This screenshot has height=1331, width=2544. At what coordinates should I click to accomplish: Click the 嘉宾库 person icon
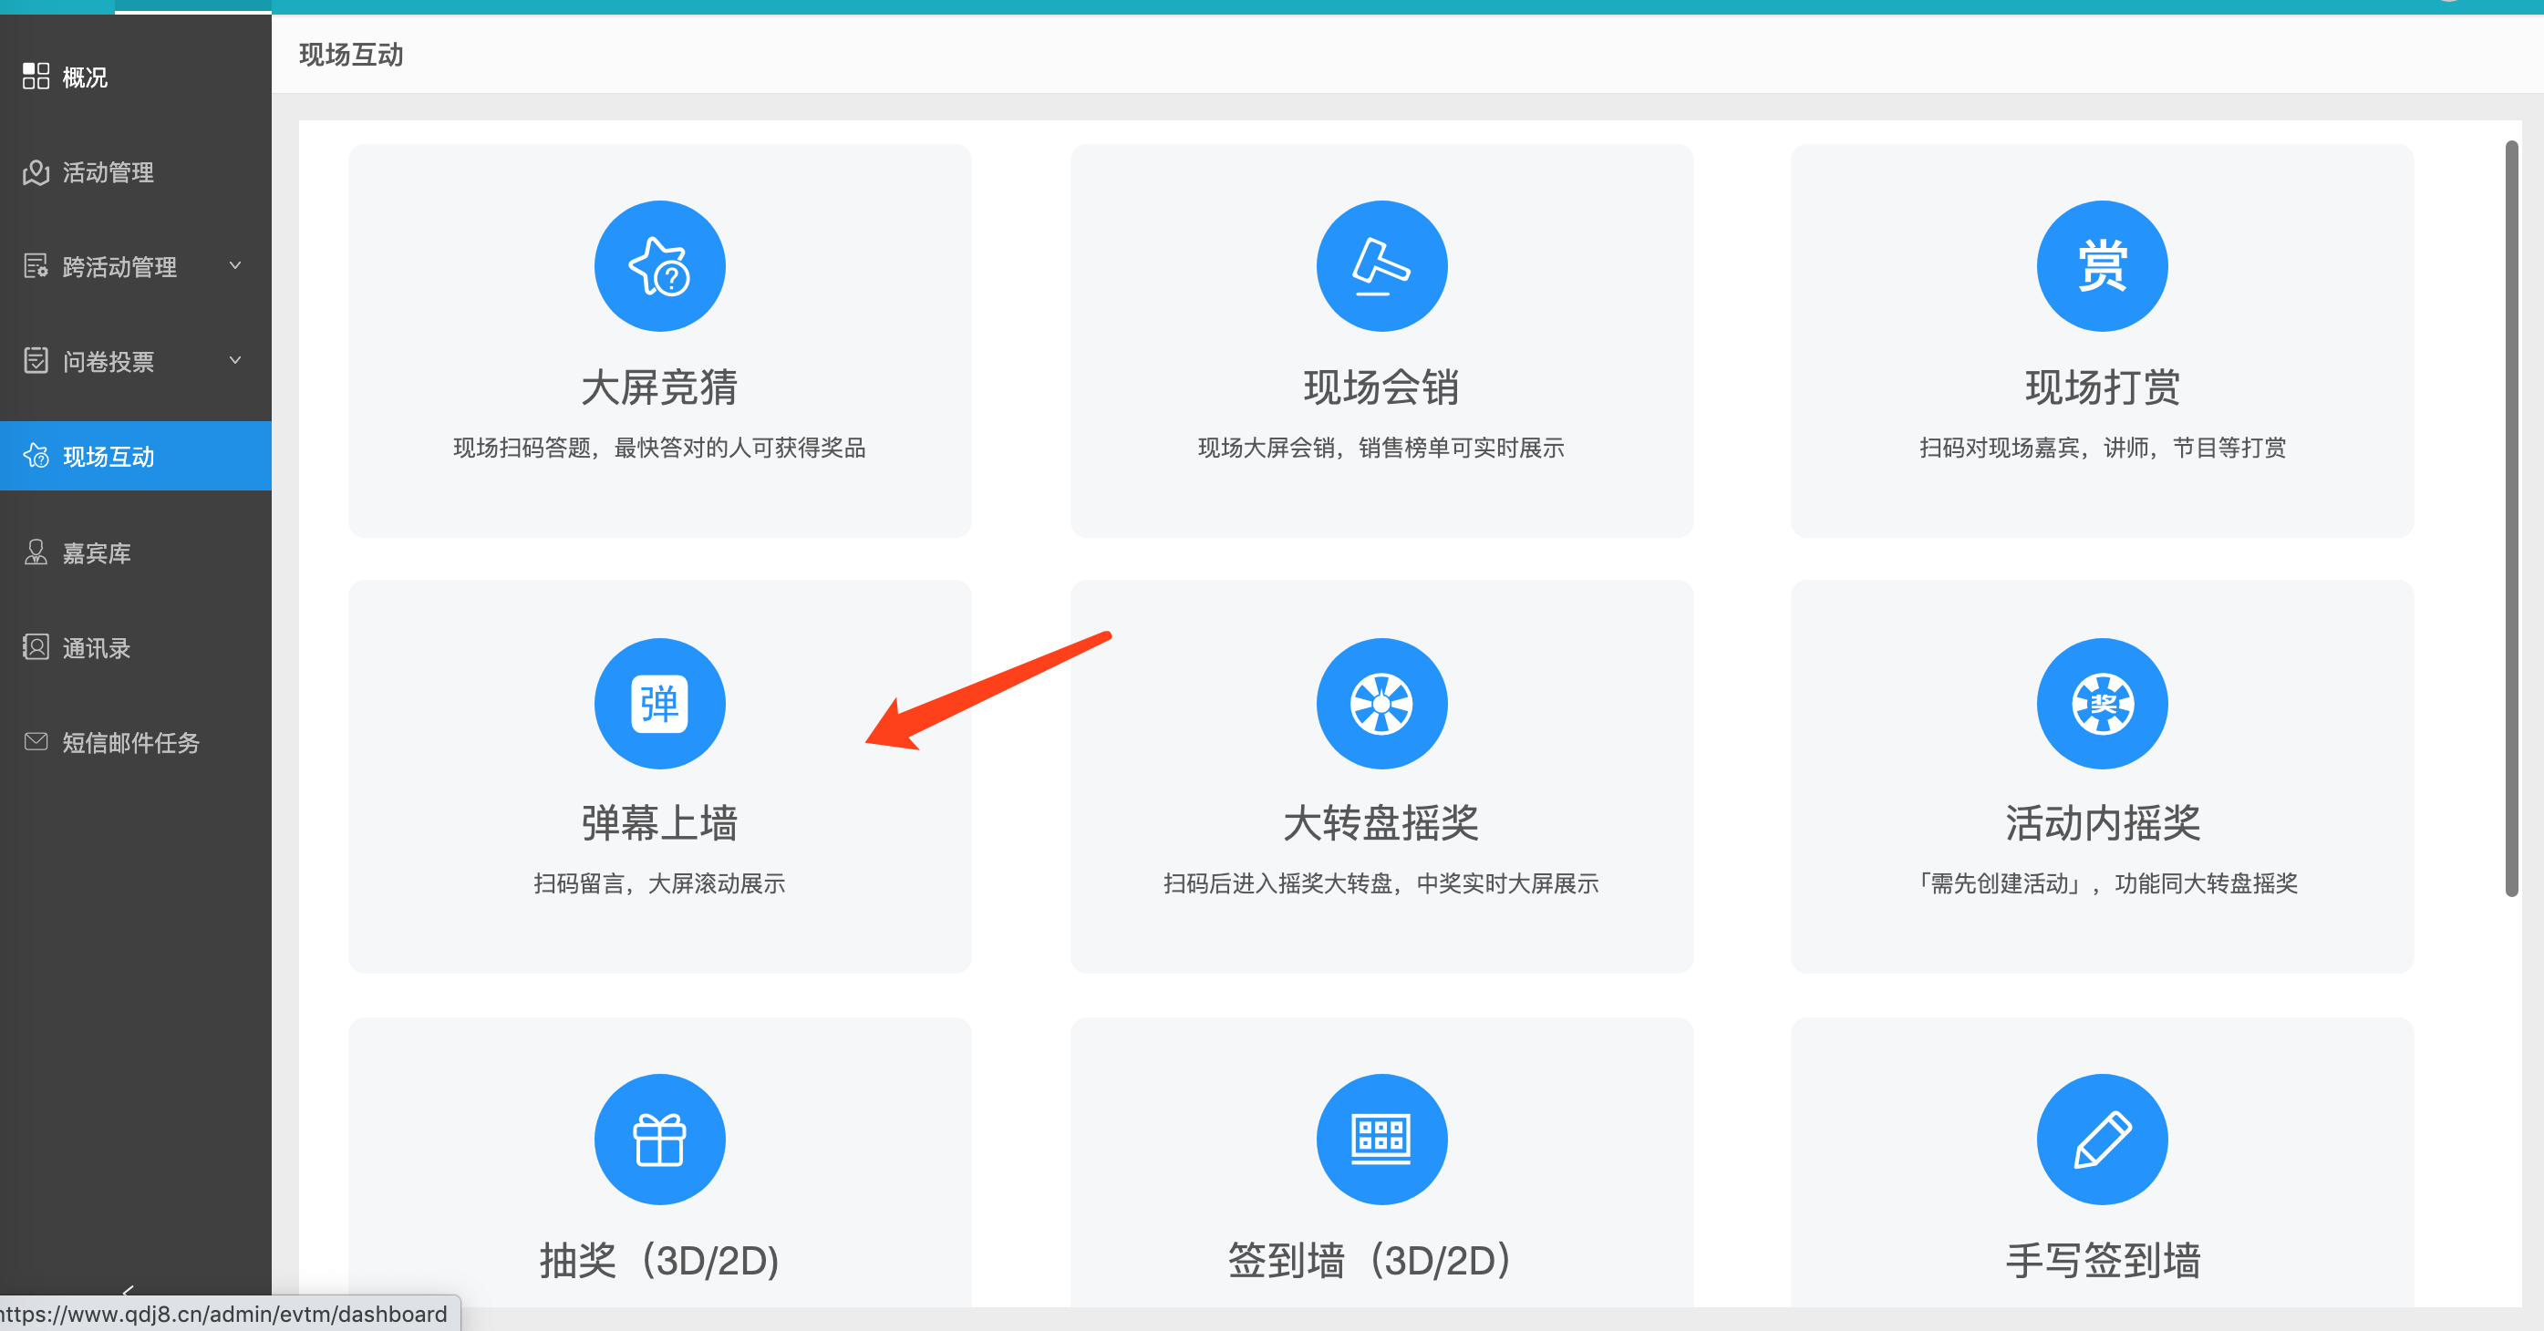click(36, 552)
